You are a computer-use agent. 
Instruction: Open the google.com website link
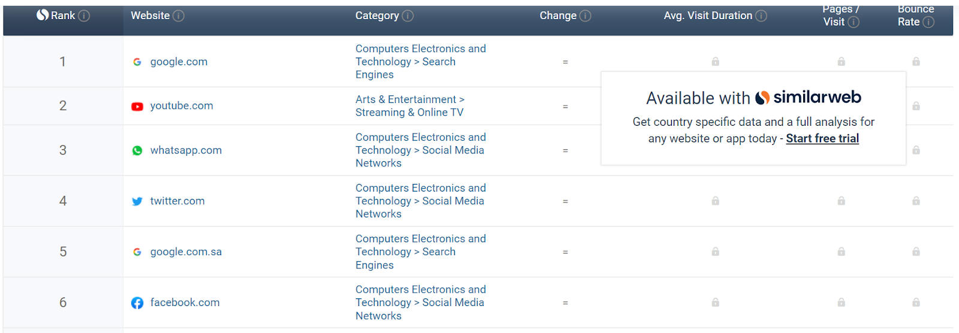[179, 62]
